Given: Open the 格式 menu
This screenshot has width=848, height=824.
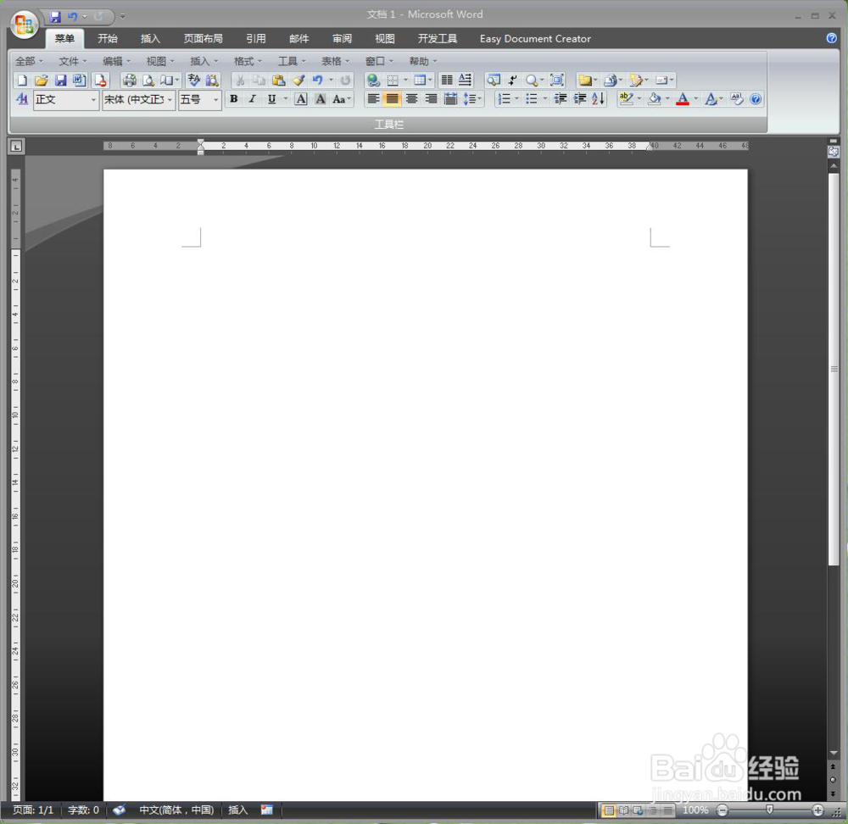Looking at the screenshot, I should (x=247, y=61).
